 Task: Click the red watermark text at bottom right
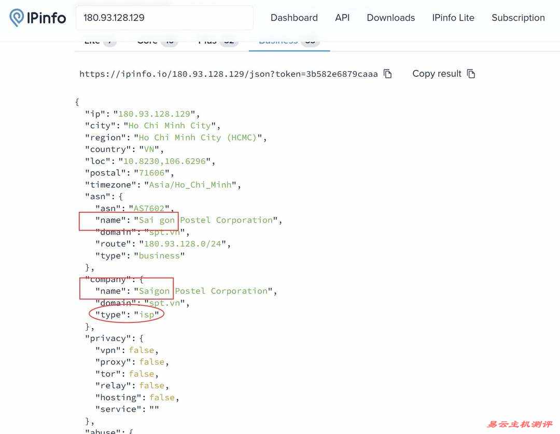(519, 425)
